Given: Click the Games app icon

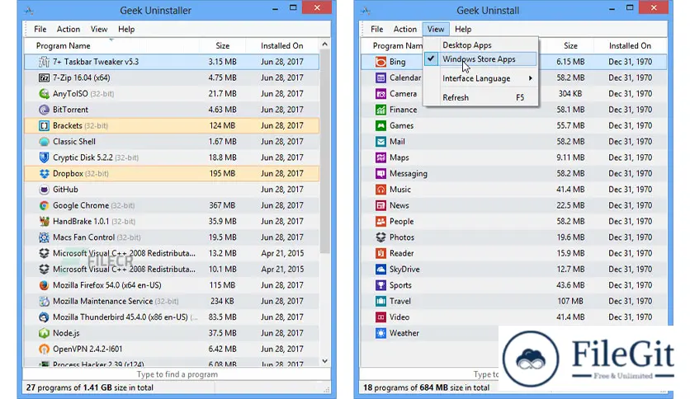Looking at the screenshot, I should (x=380, y=125).
